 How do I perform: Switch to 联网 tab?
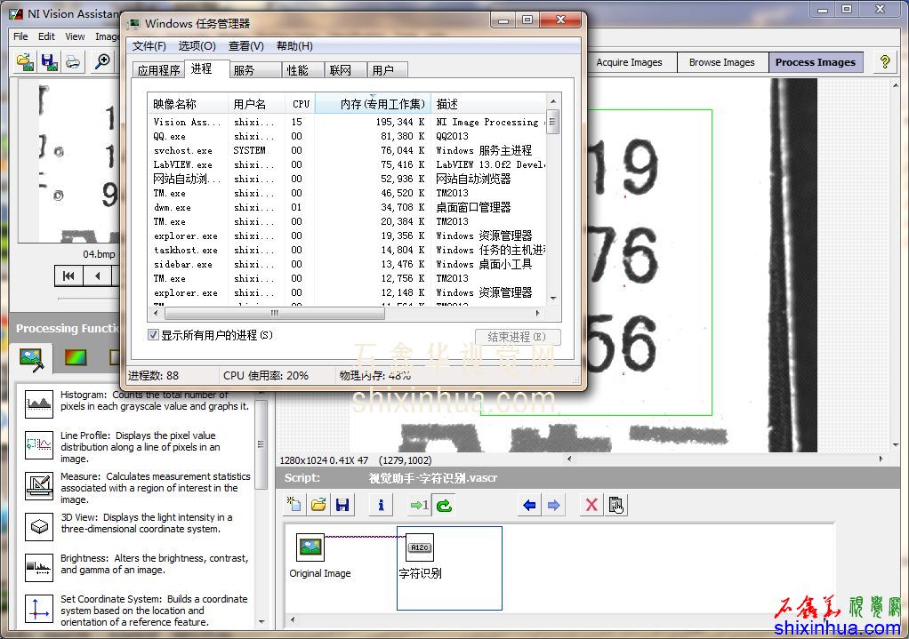[345, 70]
